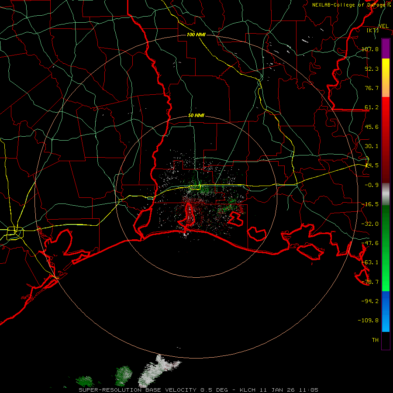The height and width of the screenshot is (393, 393).
Task: Pick the gray segment of velocity color bar
Action: click(x=386, y=194)
